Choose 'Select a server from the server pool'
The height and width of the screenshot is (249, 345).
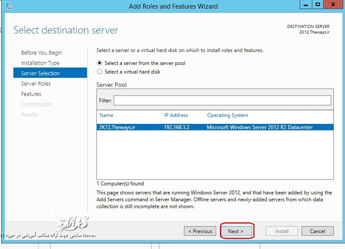click(x=100, y=63)
